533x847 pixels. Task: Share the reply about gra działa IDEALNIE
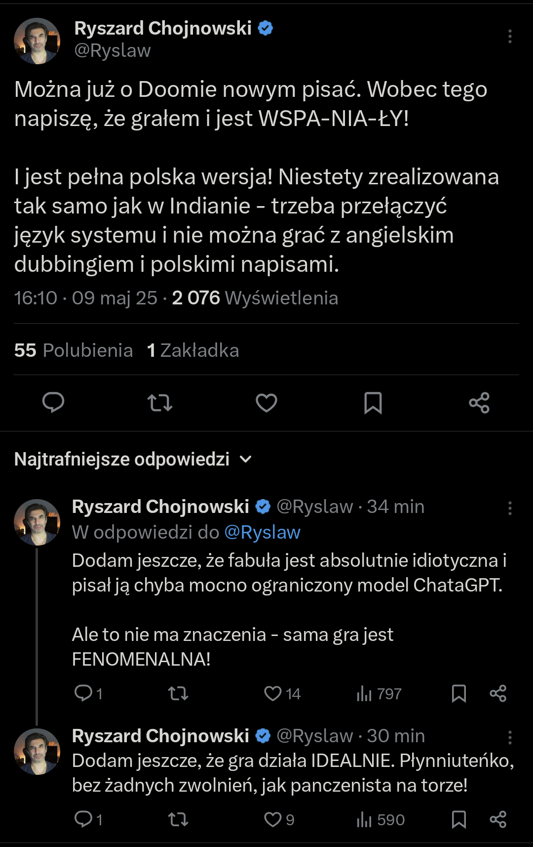tap(498, 819)
